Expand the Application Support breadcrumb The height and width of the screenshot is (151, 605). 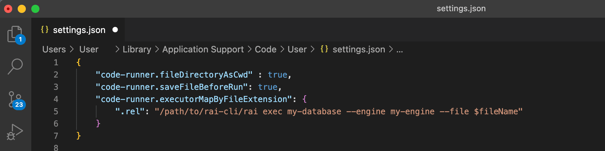(x=203, y=49)
